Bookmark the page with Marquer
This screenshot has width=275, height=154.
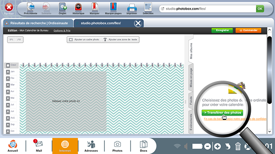tap(94, 7)
